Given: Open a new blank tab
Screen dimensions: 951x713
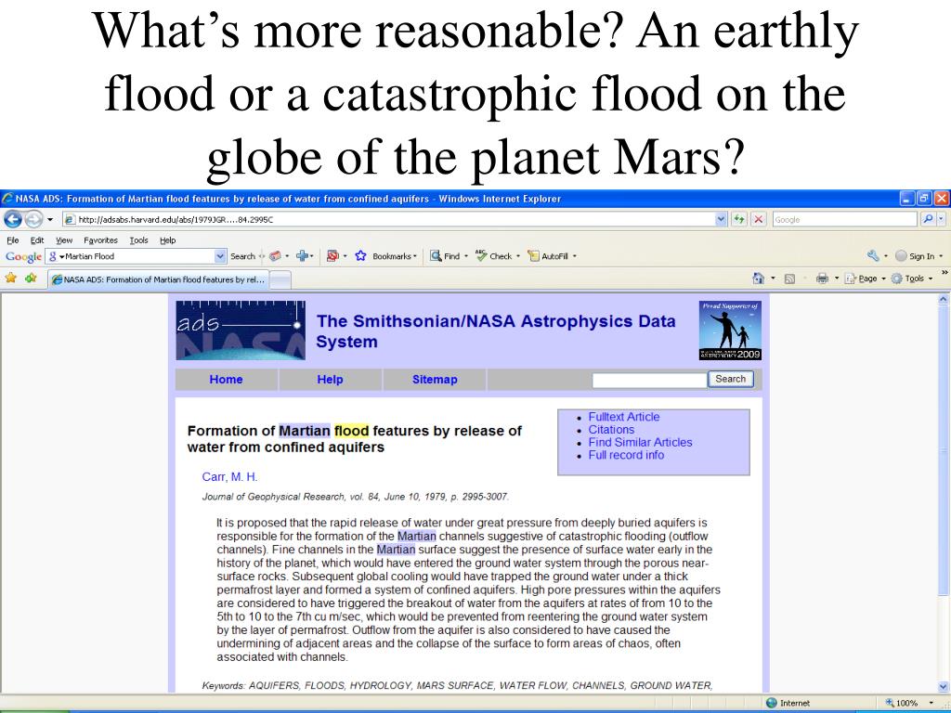Looking at the screenshot, I should pyautogui.click(x=280, y=280).
